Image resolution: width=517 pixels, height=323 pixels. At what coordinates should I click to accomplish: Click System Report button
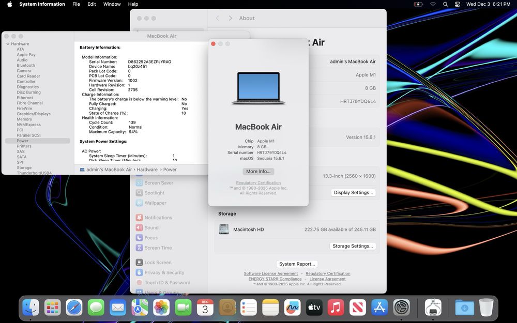point(297,264)
